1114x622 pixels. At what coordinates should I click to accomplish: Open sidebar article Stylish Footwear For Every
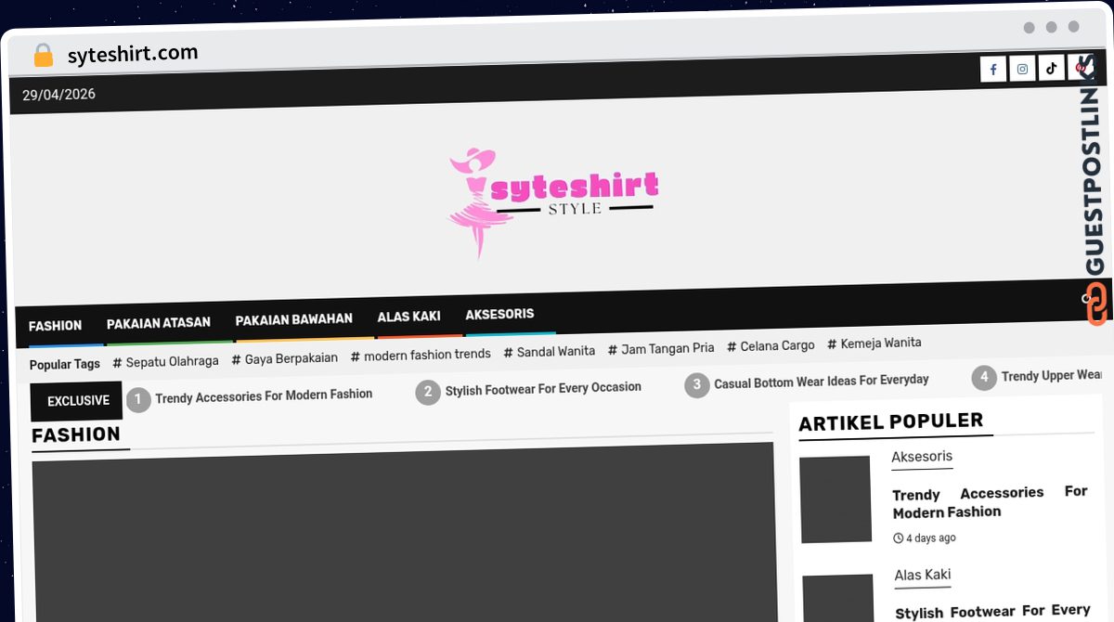pyautogui.click(x=992, y=611)
